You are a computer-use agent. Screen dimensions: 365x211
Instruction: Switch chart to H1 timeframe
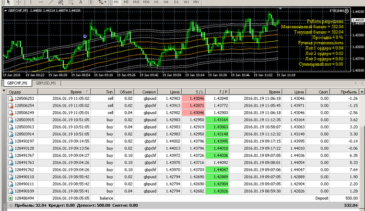pos(156,2)
